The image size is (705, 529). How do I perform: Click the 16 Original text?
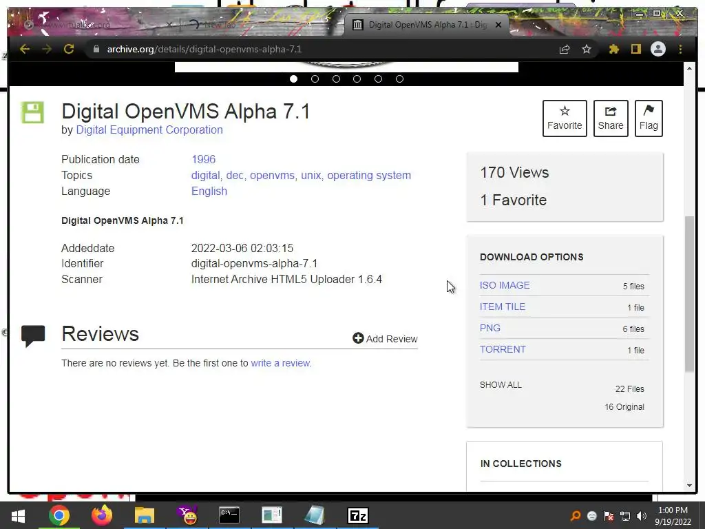624,406
